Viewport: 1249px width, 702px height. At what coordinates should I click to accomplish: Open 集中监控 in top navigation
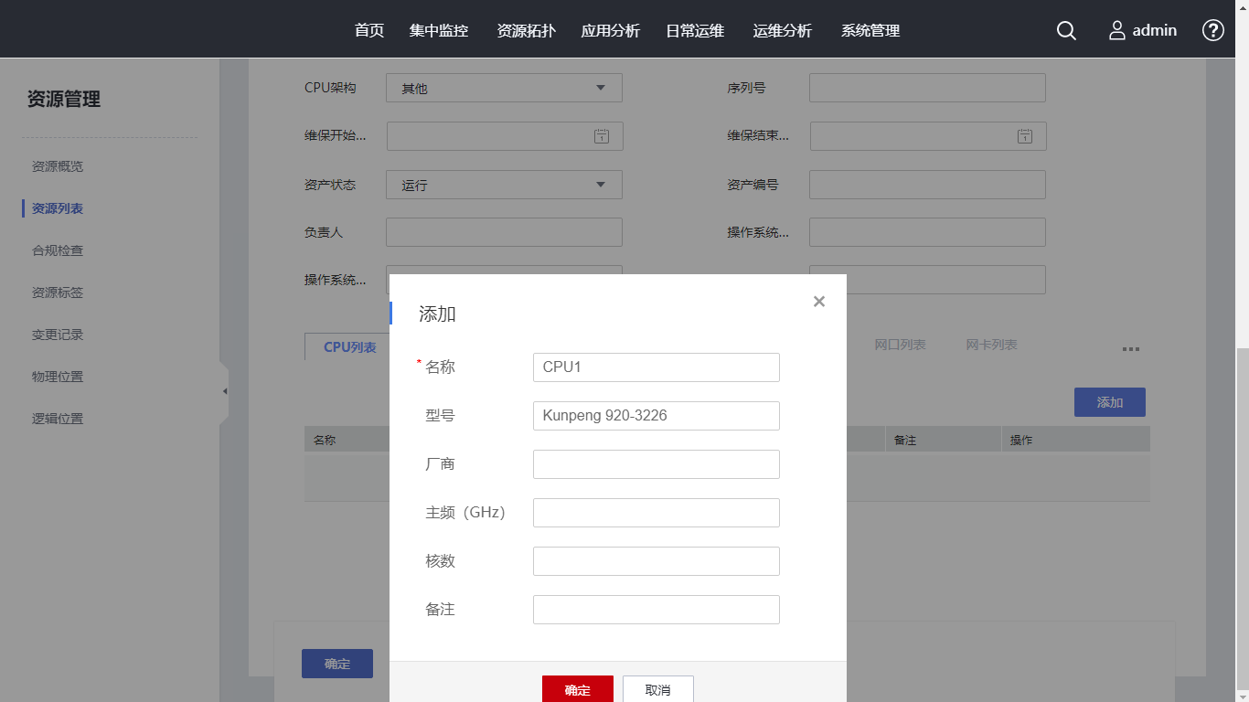tap(439, 30)
